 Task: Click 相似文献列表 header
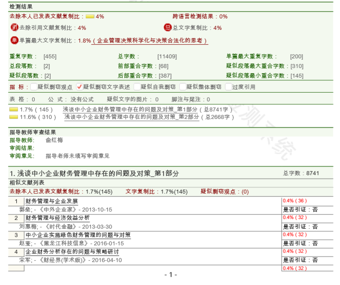(27, 183)
